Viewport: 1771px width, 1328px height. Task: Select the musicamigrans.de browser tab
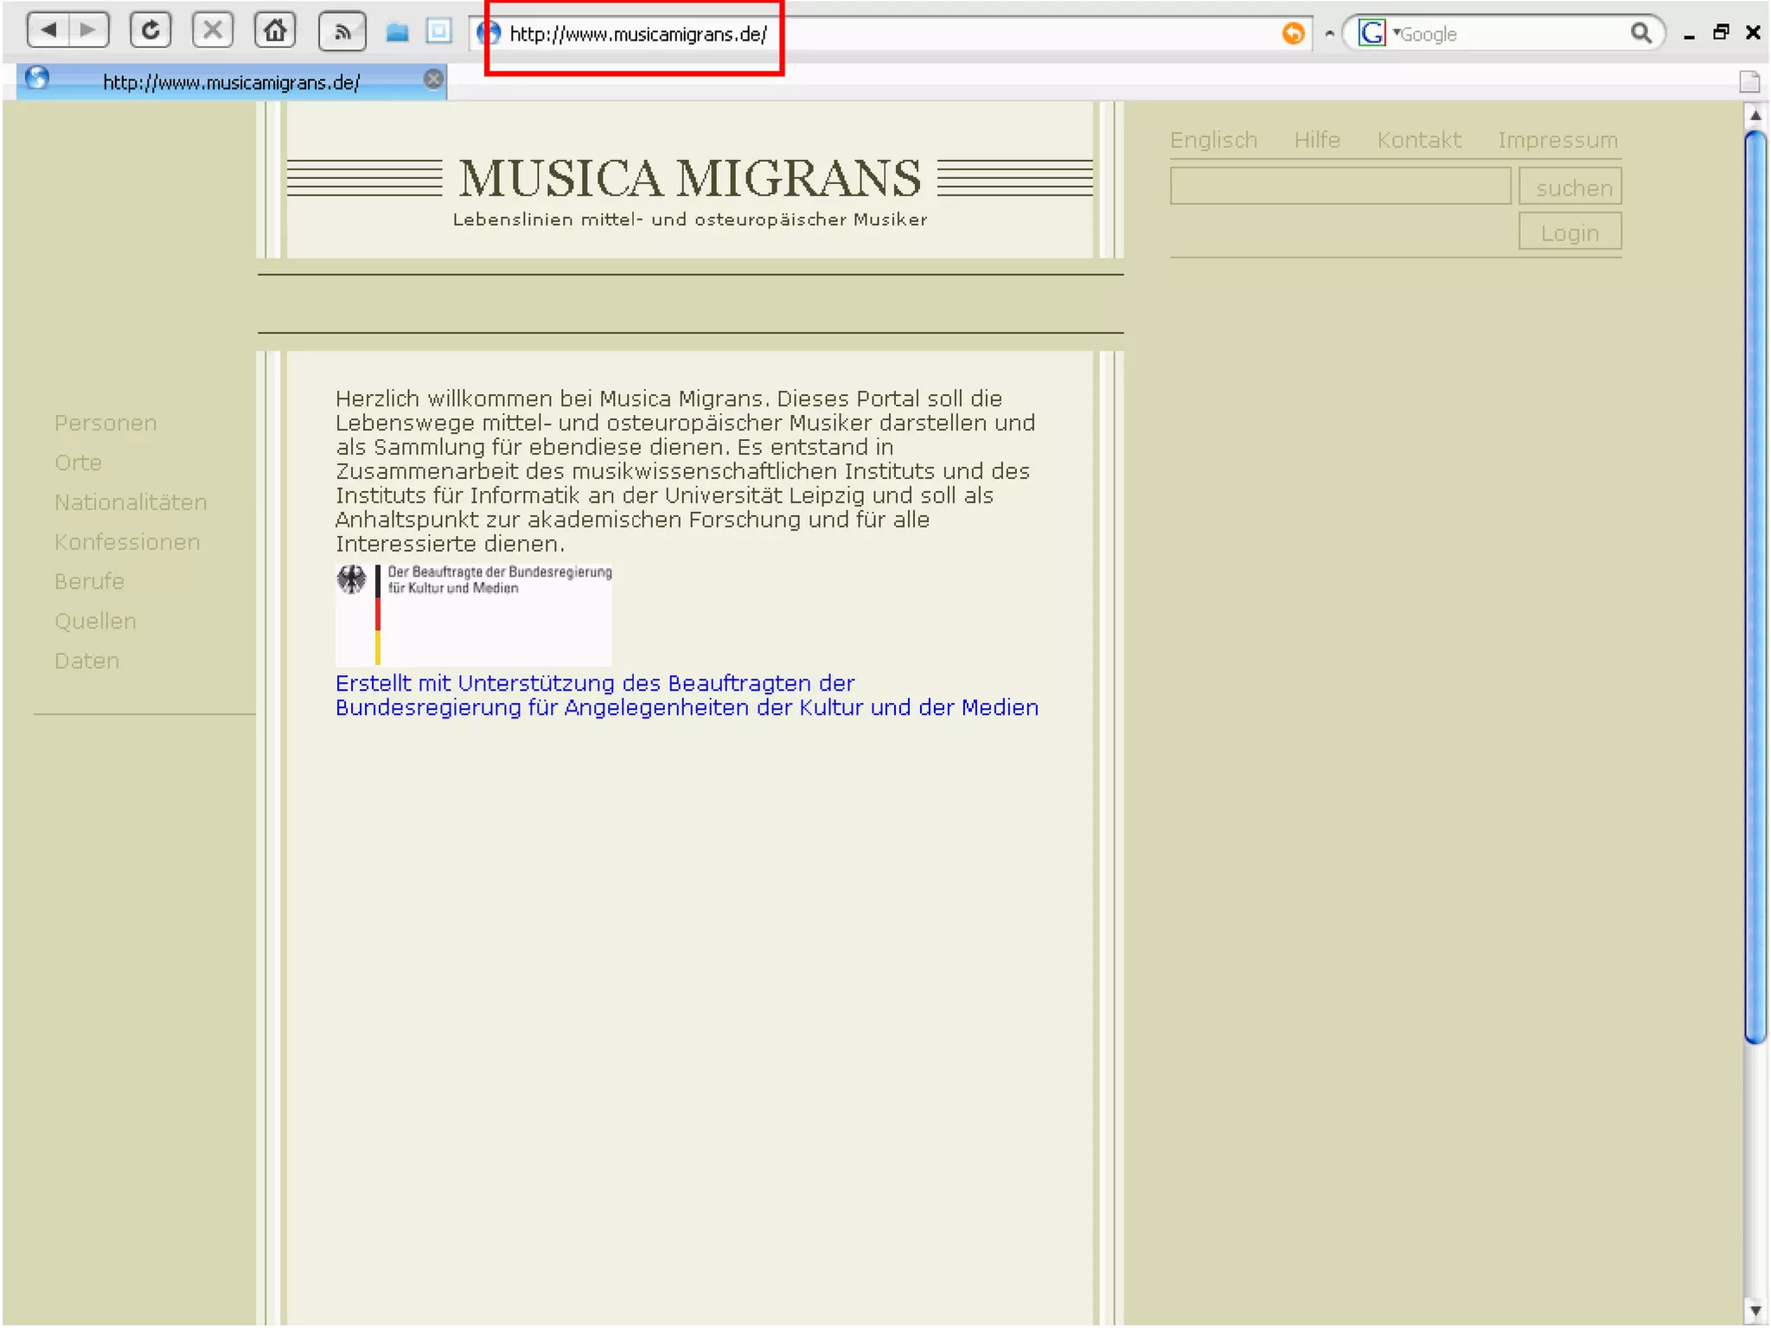point(231,82)
